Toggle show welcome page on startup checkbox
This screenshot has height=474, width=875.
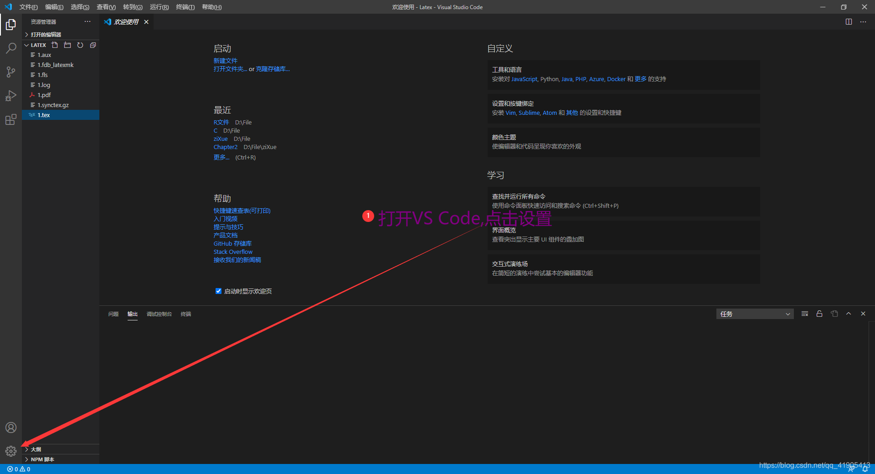point(218,291)
